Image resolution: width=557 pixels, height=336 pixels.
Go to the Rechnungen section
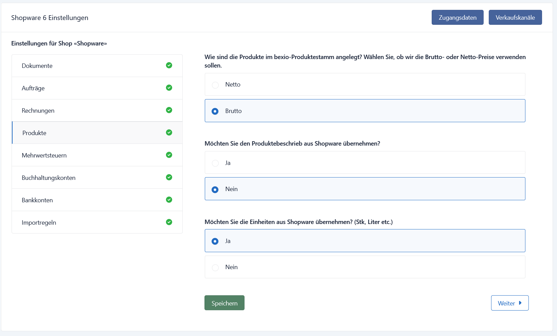coord(97,110)
